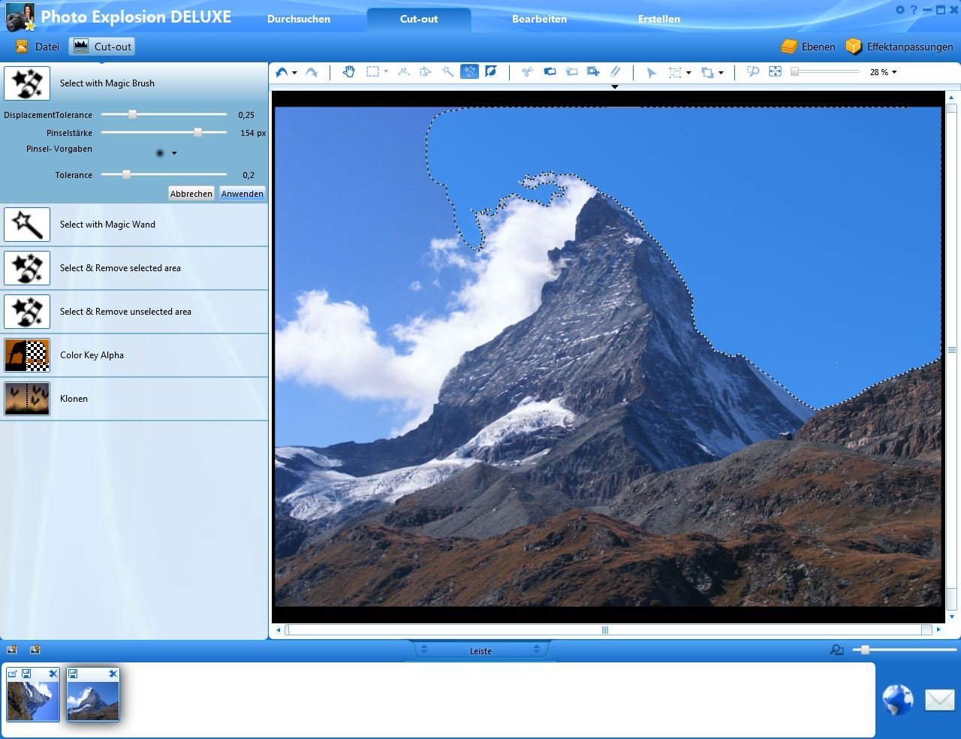Screen dimensions: 961x739
Task: Click the eraser tool icon
Action: (x=615, y=72)
